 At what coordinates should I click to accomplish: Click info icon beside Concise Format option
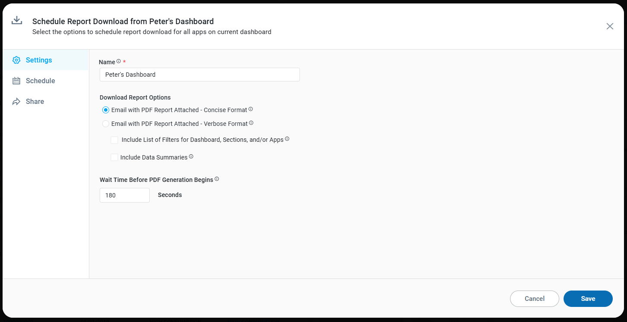point(251,109)
